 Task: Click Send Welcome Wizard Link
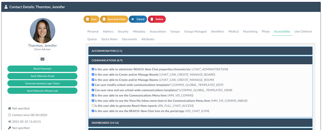pos(42,91)
